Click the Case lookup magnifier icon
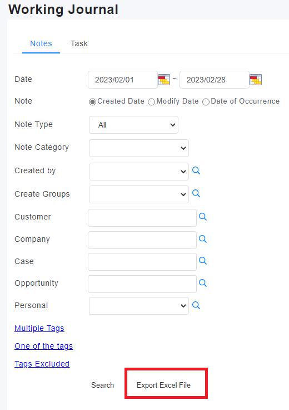Image resolution: width=289 pixels, height=410 pixels. tap(203, 261)
